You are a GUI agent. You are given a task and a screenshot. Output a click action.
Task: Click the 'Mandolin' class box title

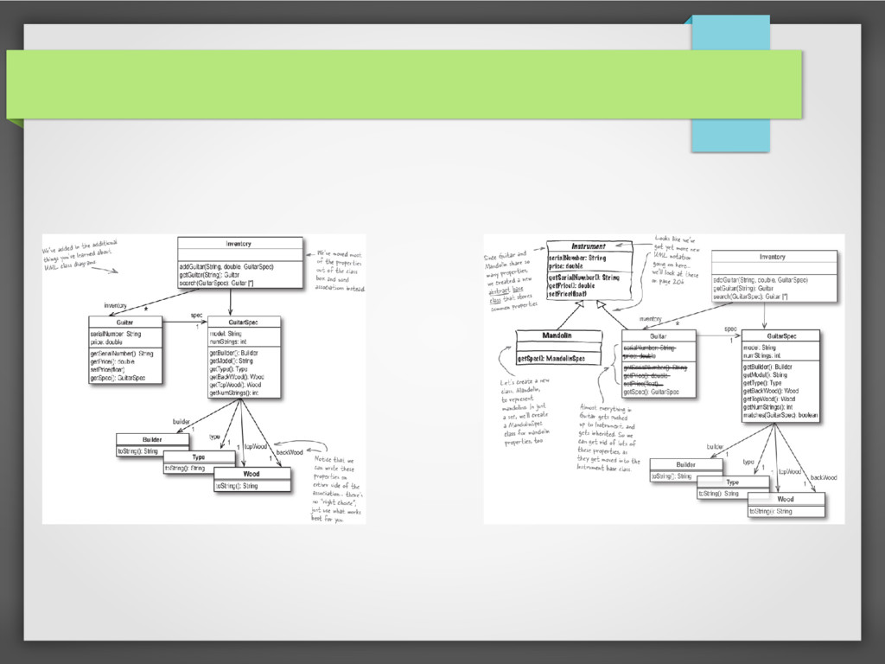[557, 335]
